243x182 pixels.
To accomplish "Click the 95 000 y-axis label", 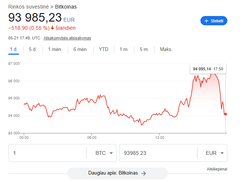I will point(14,98).
